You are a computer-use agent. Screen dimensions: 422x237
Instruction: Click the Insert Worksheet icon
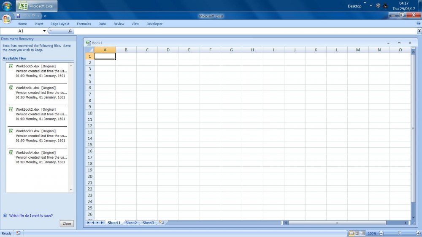click(x=161, y=223)
